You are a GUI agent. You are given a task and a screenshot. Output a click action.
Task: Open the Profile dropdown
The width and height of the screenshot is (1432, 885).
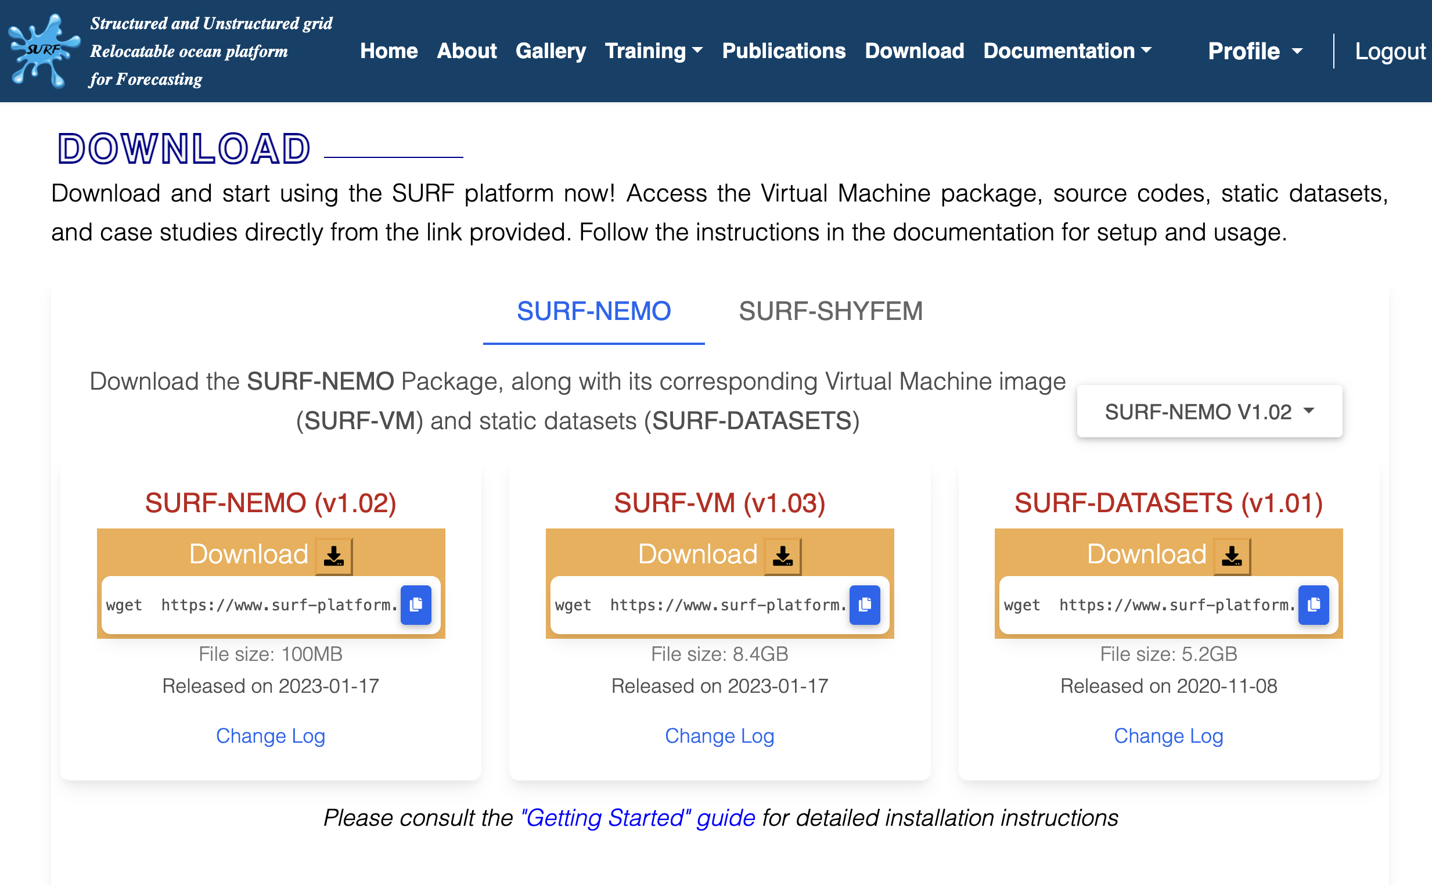(1255, 51)
